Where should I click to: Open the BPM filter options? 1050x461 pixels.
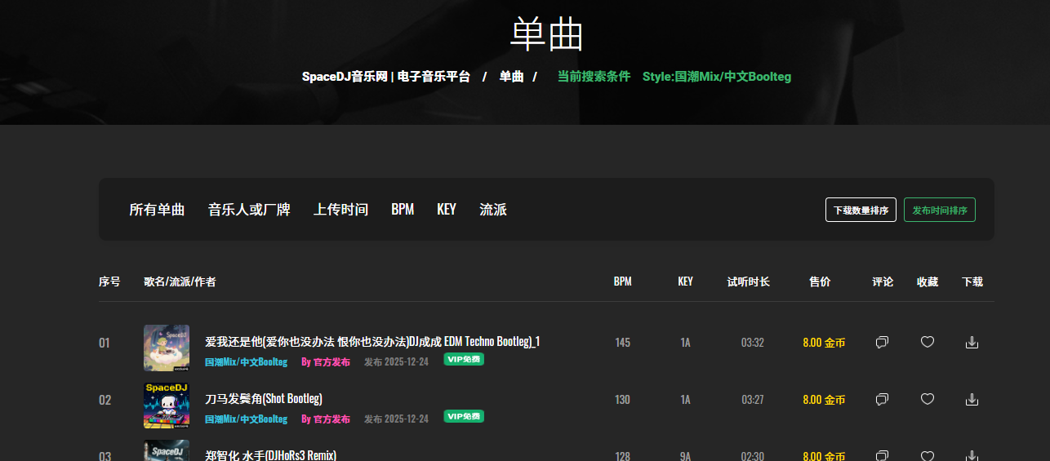coord(403,210)
